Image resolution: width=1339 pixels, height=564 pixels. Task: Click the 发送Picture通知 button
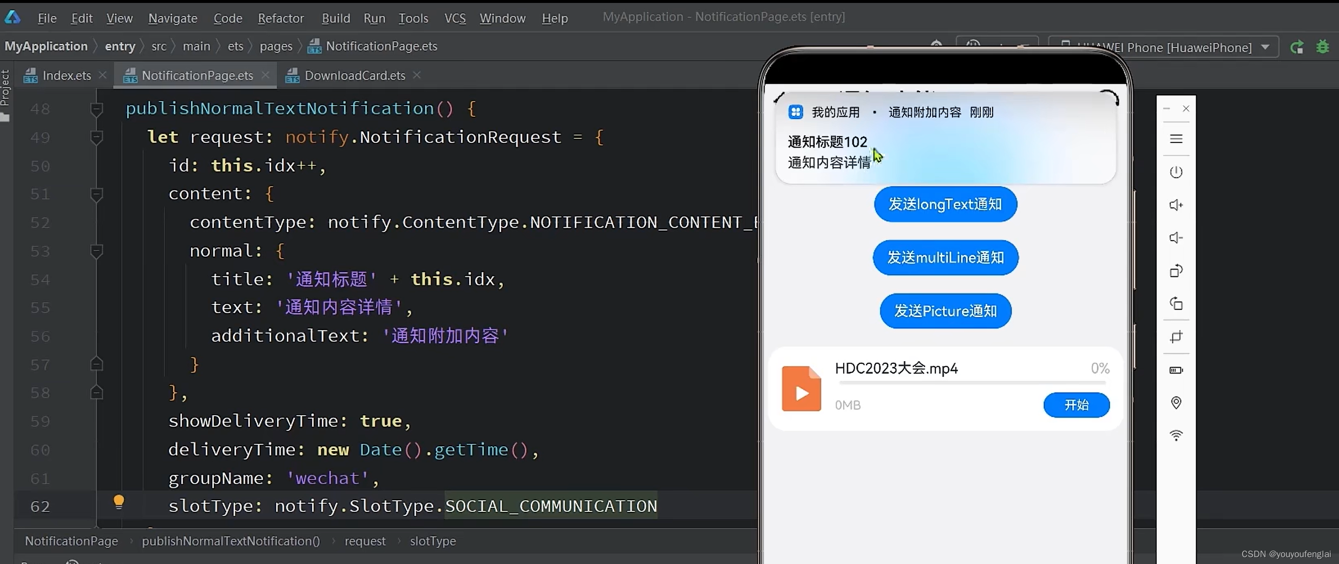(x=945, y=311)
